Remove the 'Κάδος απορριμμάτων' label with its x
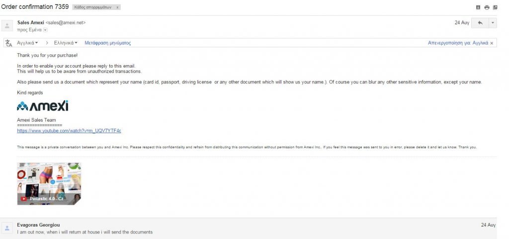 click(x=117, y=8)
